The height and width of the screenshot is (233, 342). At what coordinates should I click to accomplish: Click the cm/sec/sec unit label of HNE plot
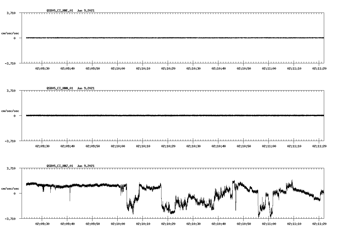point(10,33)
